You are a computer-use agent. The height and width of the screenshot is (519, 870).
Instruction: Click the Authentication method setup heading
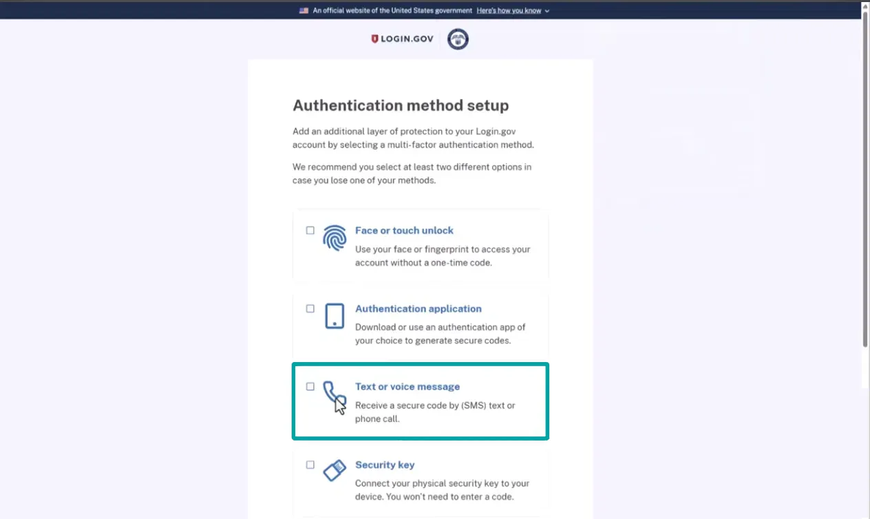[x=401, y=105]
